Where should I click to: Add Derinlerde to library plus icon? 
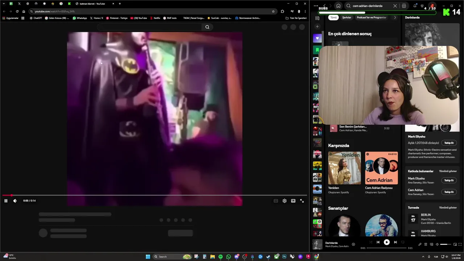353,244
